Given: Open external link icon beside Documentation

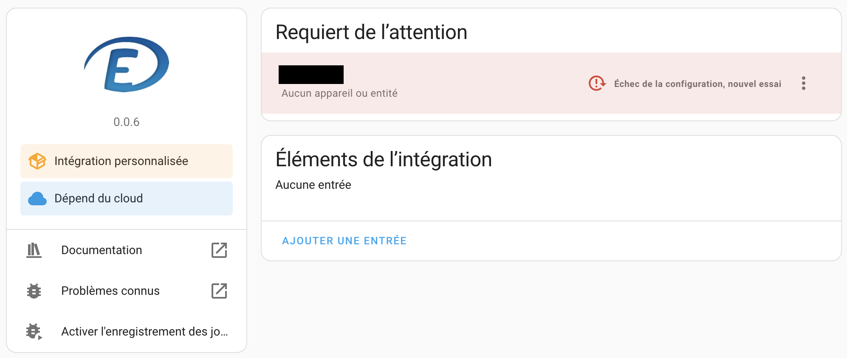Looking at the screenshot, I should click(219, 250).
